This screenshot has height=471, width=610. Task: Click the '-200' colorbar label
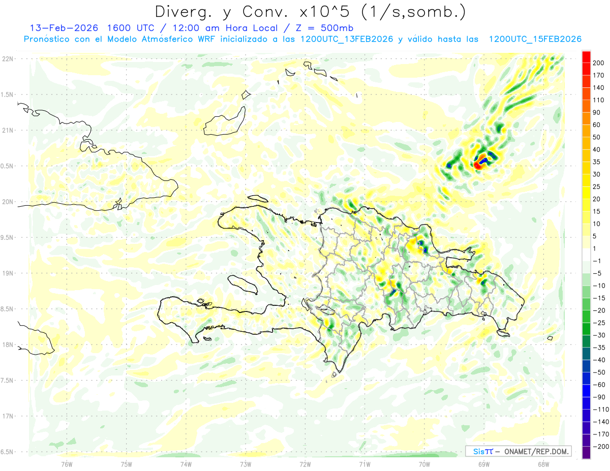[601, 447]
